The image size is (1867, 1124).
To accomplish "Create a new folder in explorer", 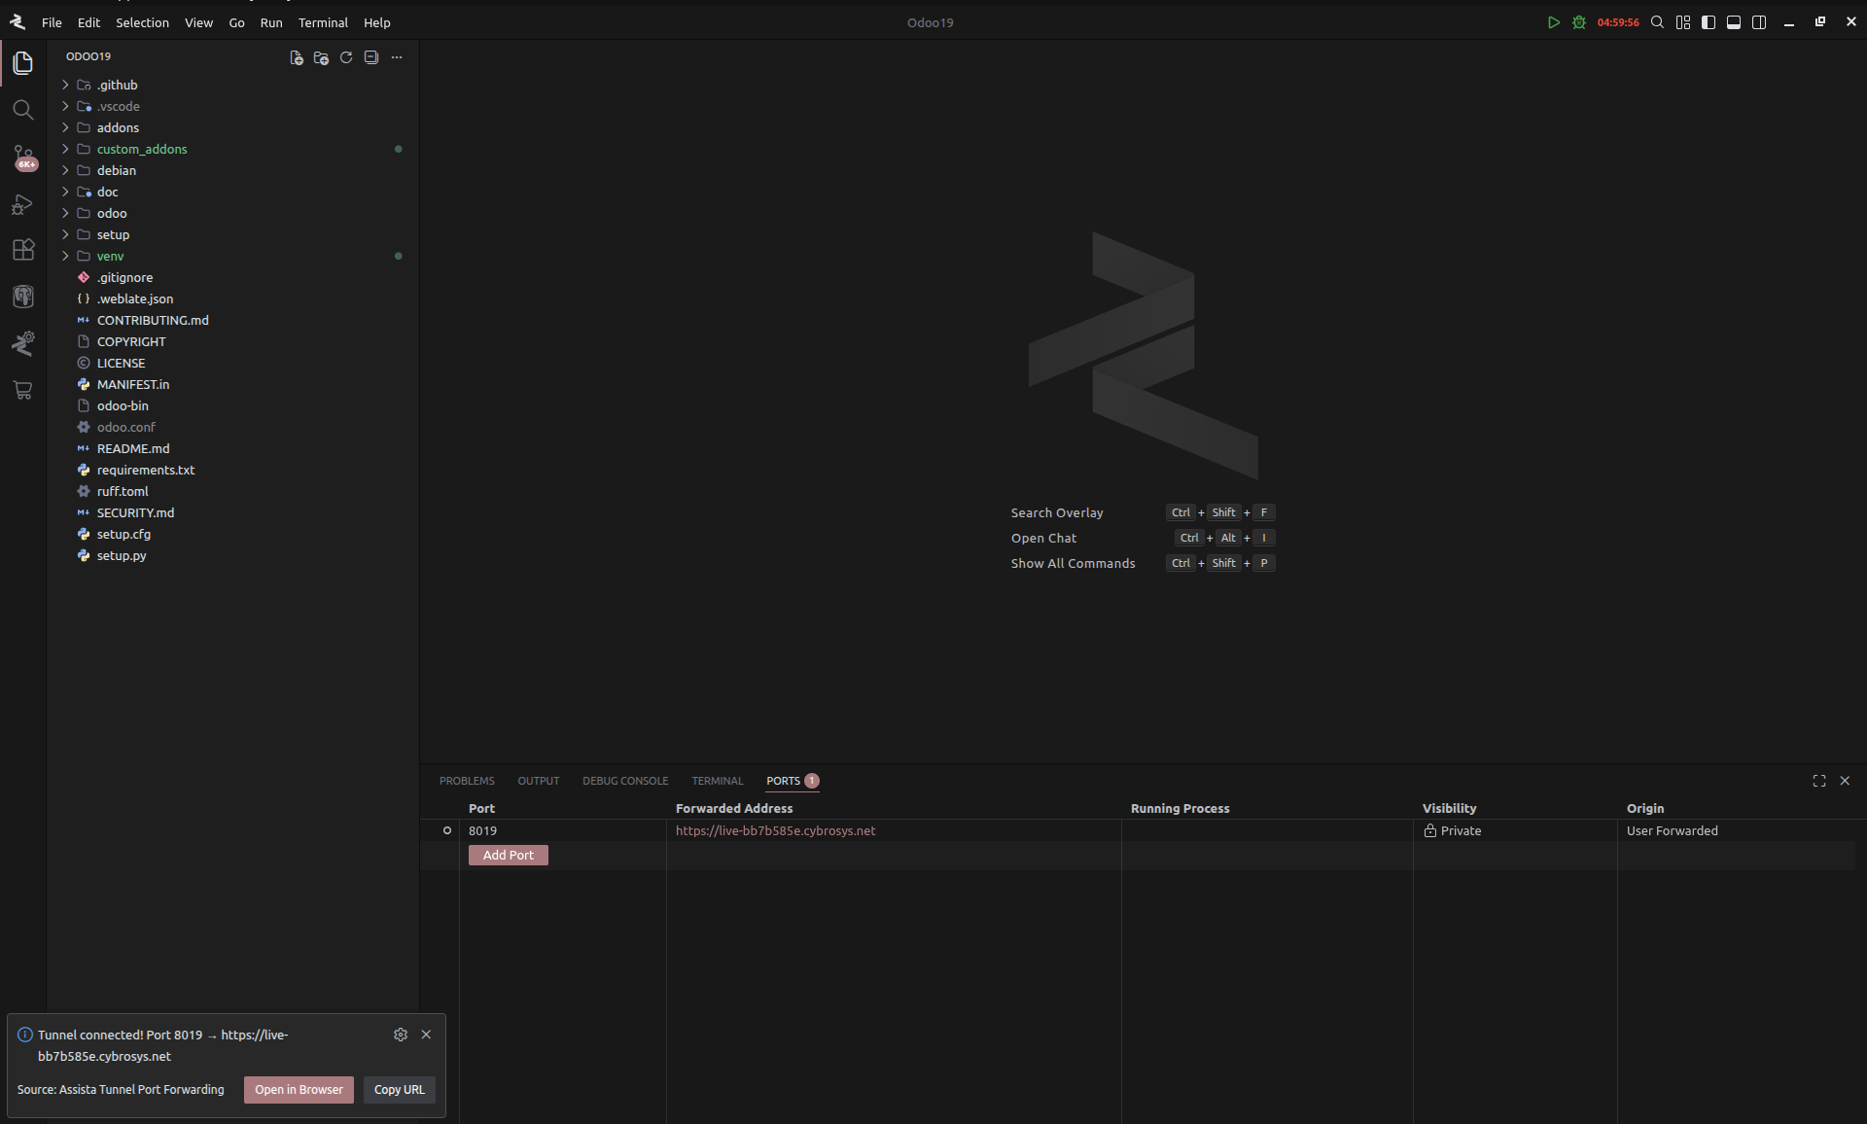I will coord(321,57).
